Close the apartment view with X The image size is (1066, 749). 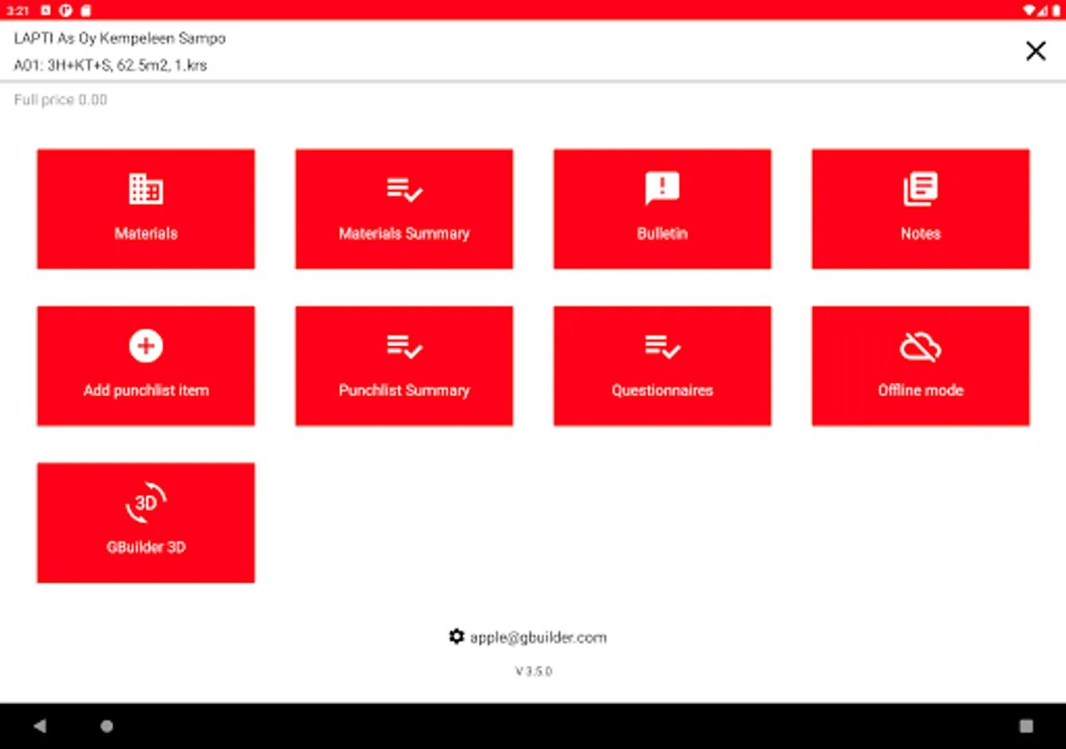[x=1035, y=51]
